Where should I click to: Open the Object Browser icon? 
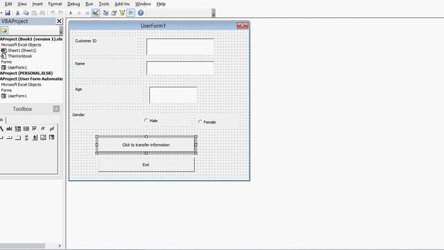point(122,12)
